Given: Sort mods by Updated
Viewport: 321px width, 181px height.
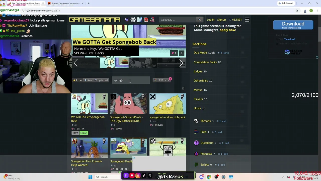Looking at the screenshot, I should point(101,80).
